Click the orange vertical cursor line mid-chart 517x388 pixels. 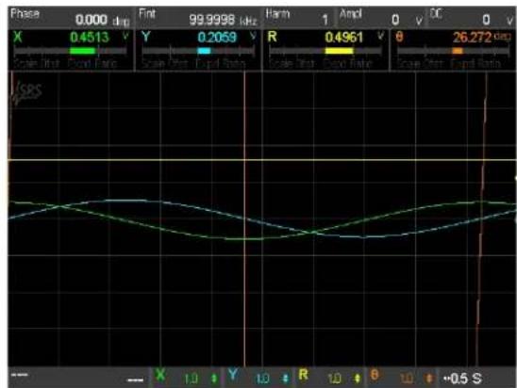coord(244,218)
